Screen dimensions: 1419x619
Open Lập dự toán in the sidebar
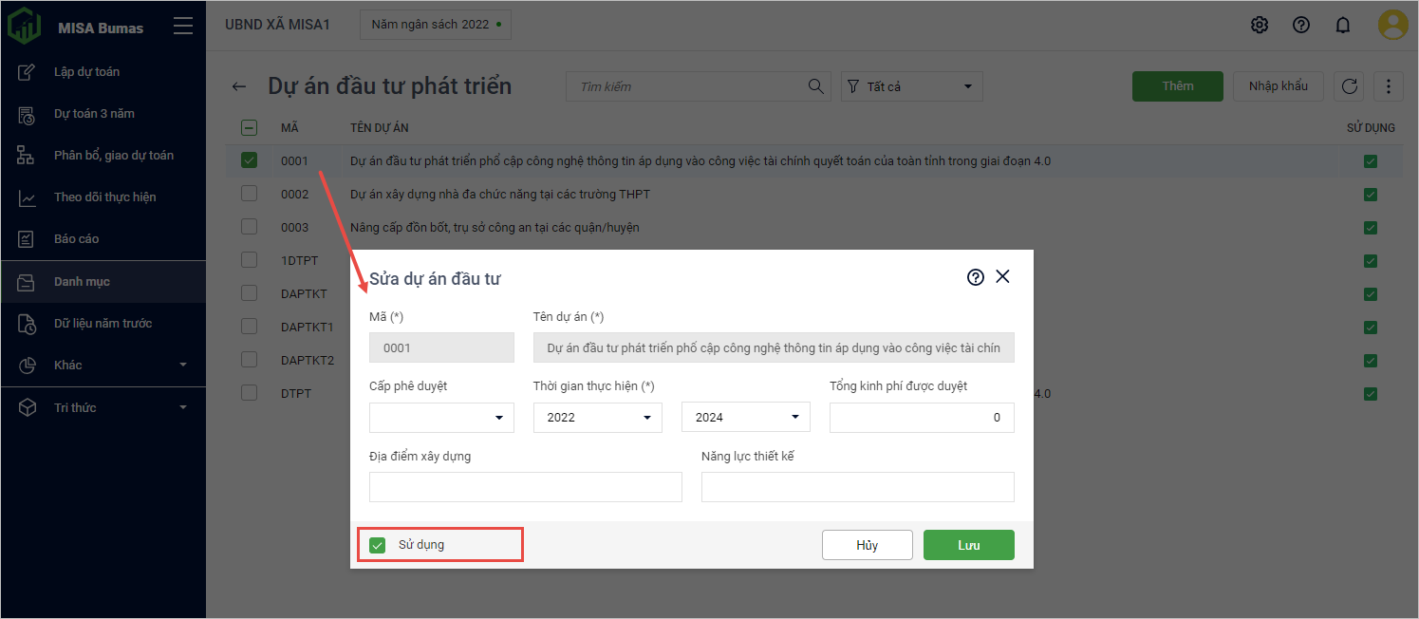coord(86,72)
